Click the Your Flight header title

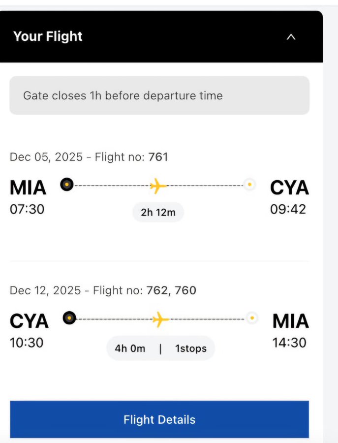click(48, 36)
